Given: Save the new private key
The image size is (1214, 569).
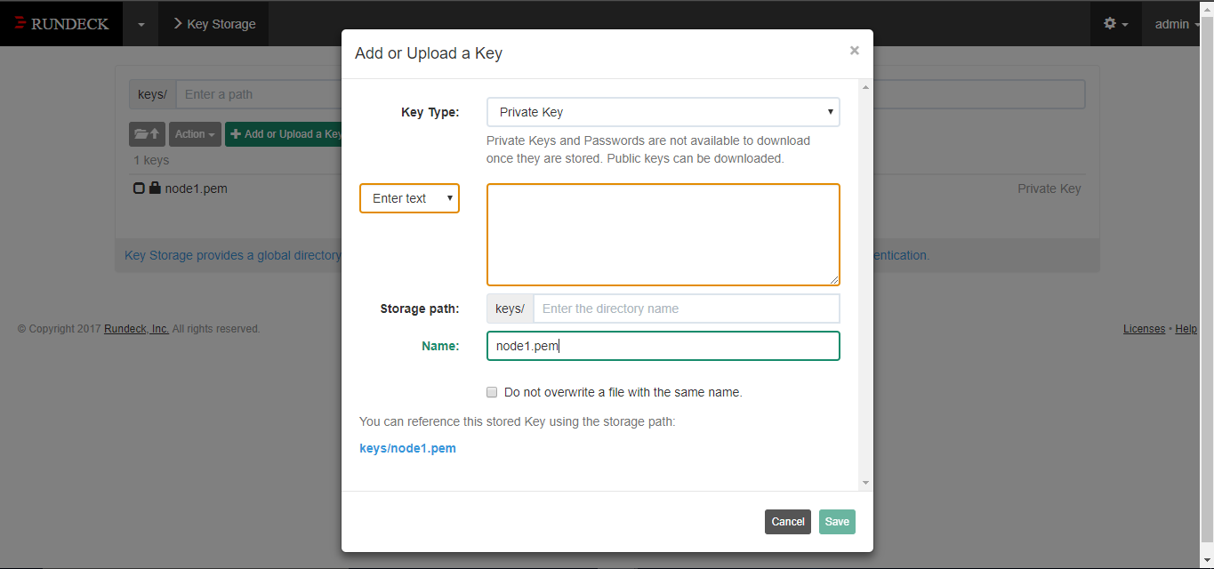Looking at the screenshot, I should [836, 522].
